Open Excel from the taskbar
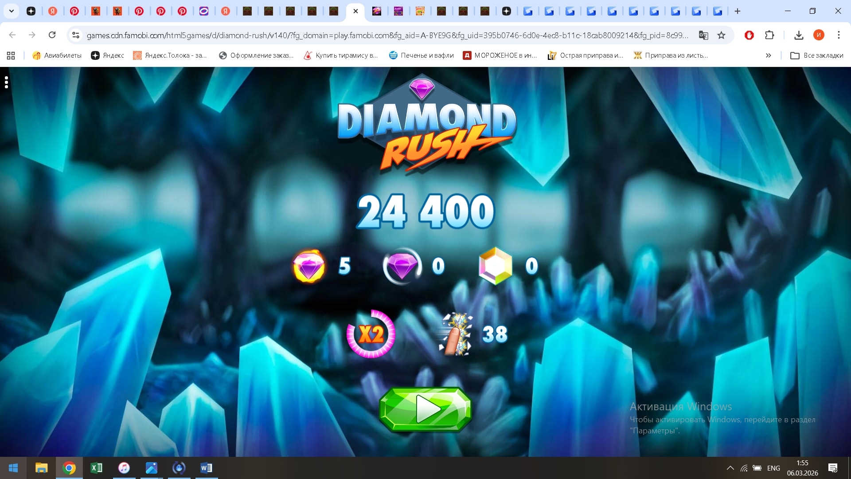This screenshot has height=479, width=851. point(96,468)
